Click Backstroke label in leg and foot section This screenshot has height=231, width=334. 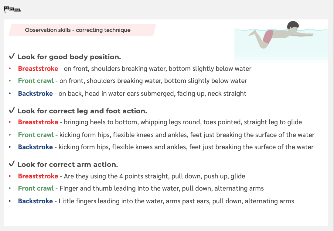point(35,147)
